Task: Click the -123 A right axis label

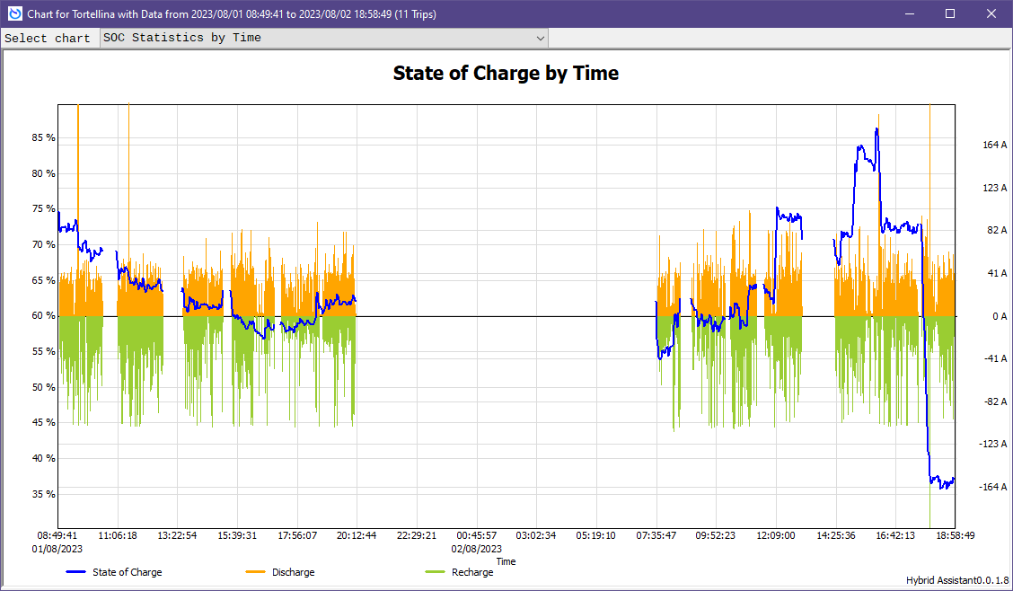Action: tap(993, 444)
